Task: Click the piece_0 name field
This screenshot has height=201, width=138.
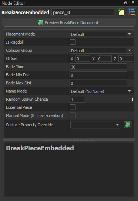Action: tap(83, 13)
